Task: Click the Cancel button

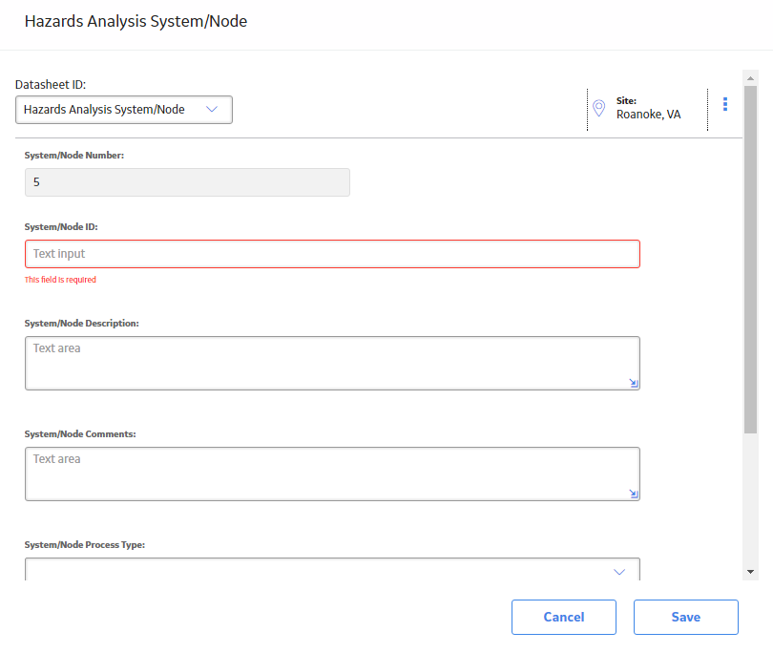Action: click(x=563, y=617)
